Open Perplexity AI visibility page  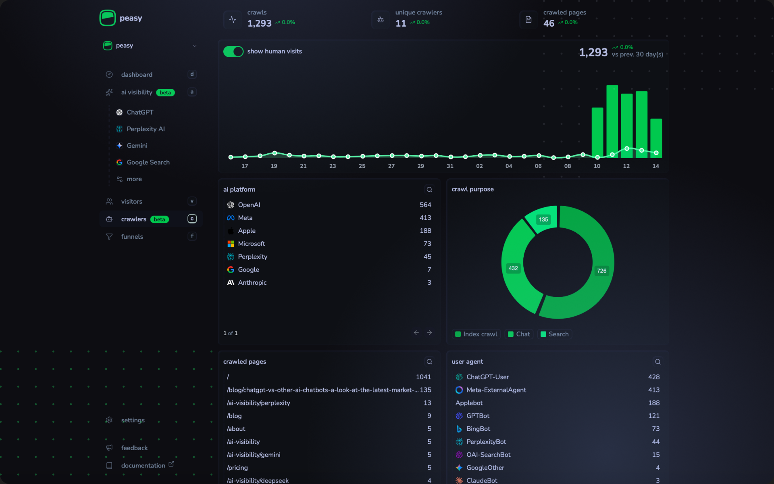tap(145, 129)
